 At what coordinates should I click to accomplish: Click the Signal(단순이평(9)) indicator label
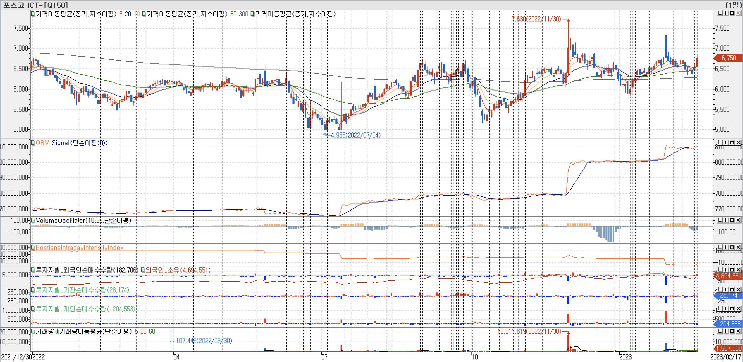(x=80, y=143)
